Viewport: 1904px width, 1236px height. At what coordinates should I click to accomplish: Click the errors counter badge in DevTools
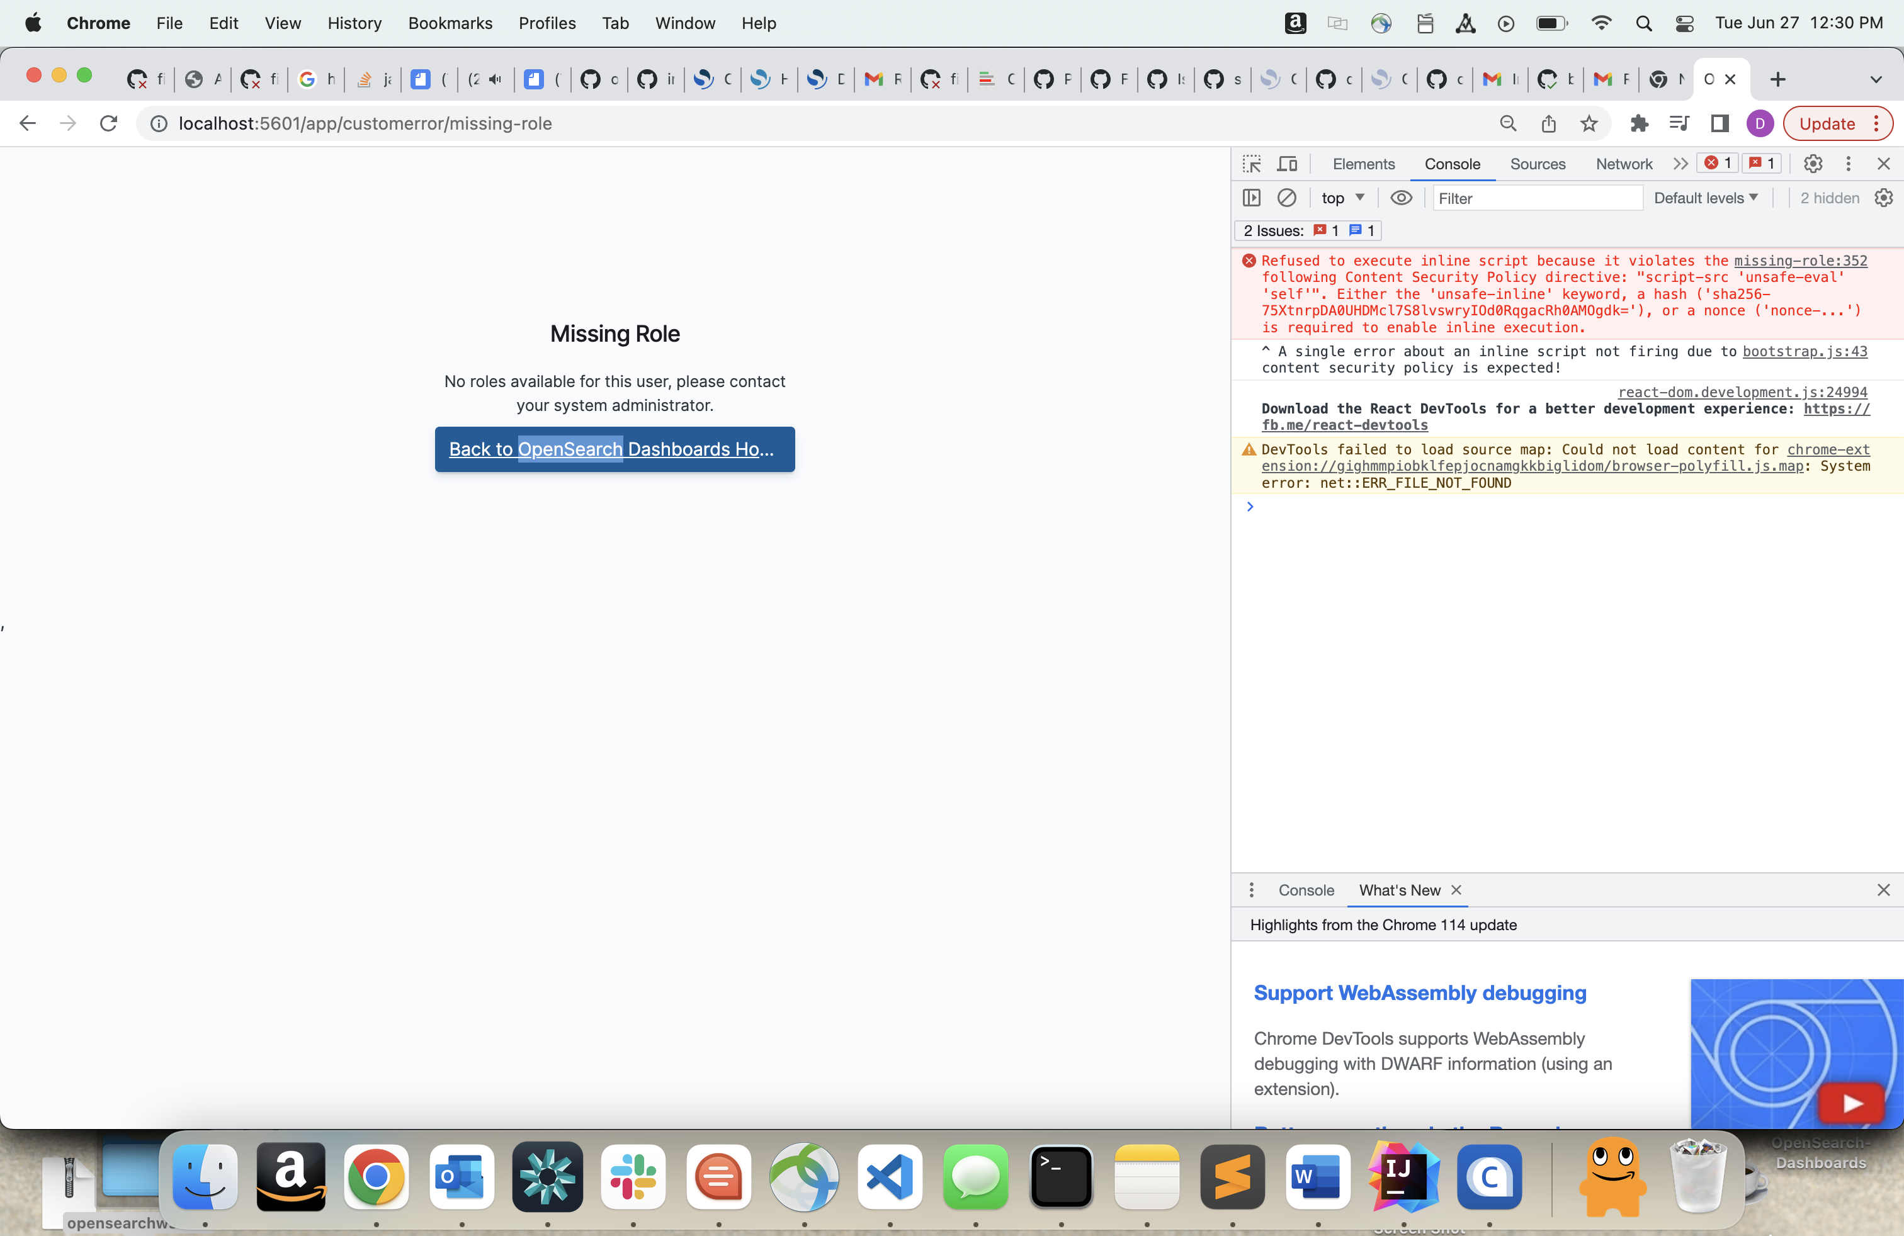coord(1717,163)
